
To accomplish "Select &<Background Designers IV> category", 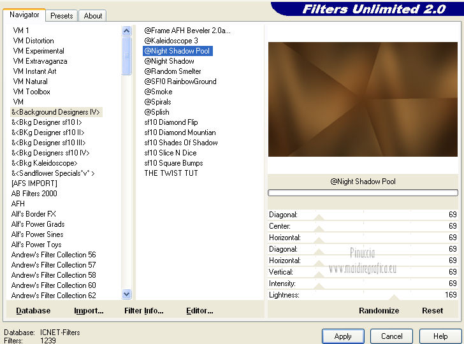I will [x=56, y=112].
